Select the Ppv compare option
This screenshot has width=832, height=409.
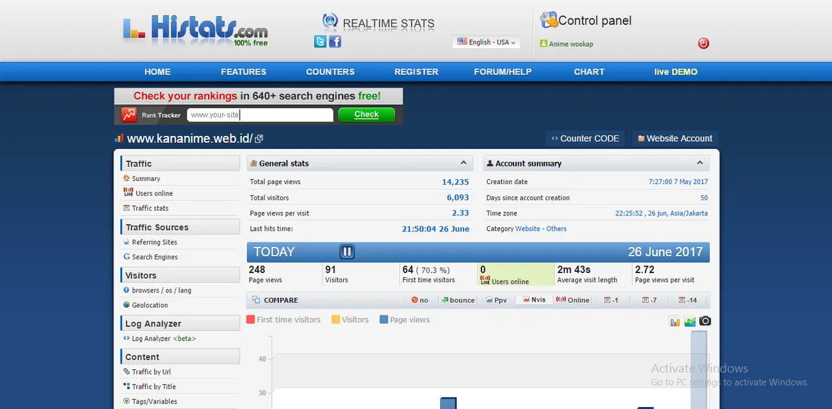pyautogui.click(x=497, y=300)
